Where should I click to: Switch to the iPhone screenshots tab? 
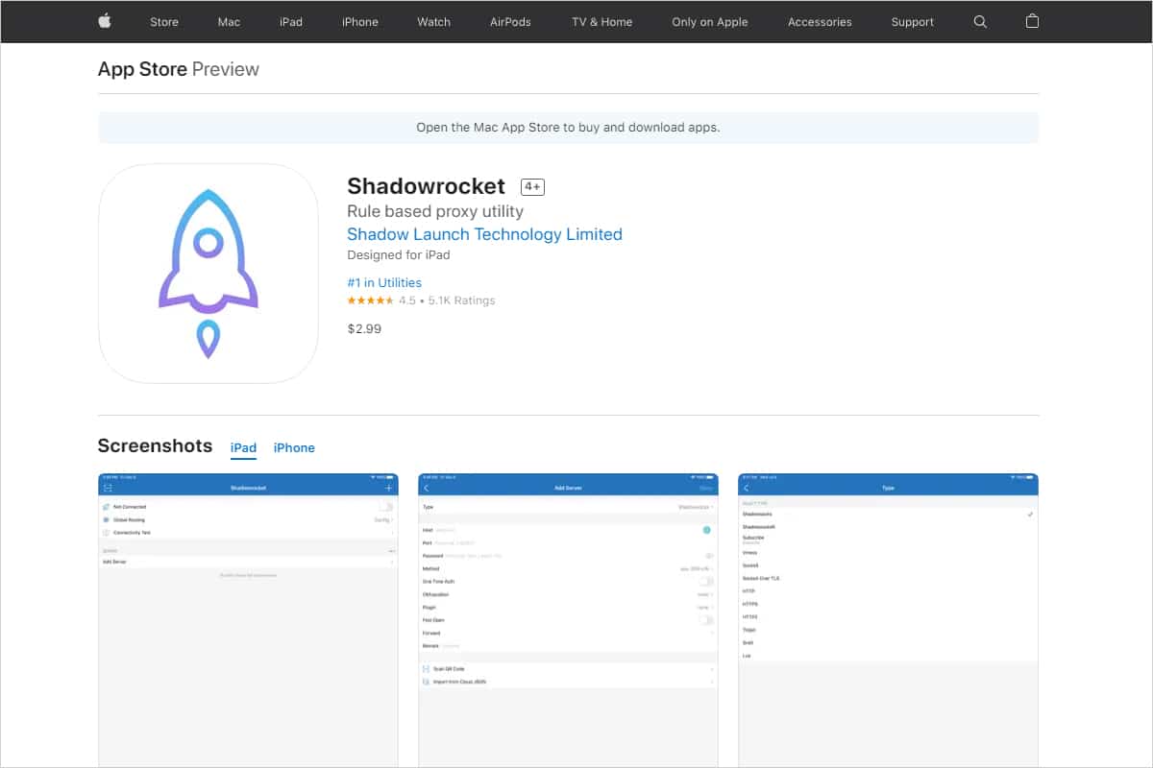pos(294,447)
